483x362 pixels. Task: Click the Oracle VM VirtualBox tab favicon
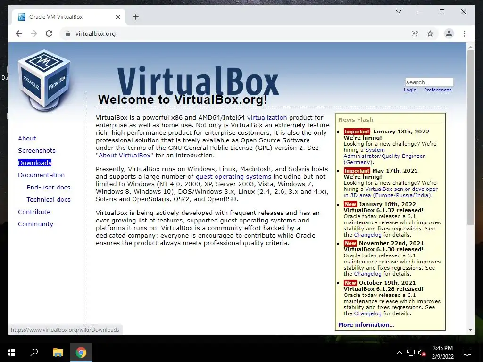[22, 17]
